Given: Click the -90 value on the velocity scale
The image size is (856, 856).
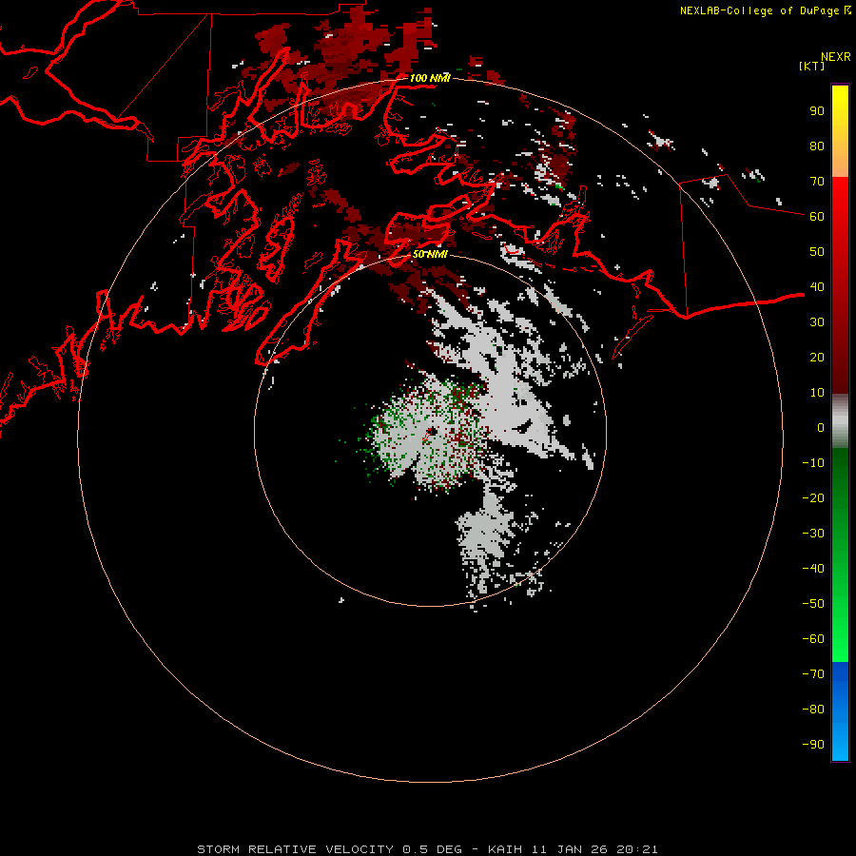Looking at the screenshot, I should point(813,745).
